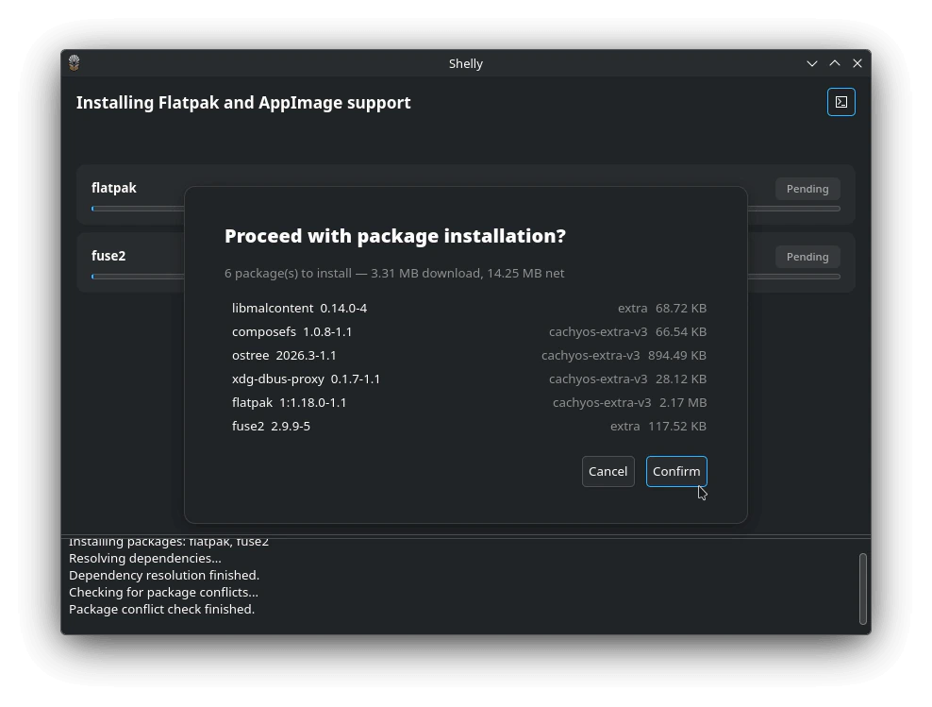The height and width of the screenshot is (707, 932).
Task: Confirm the package installation
Action: tap(675, 471)
